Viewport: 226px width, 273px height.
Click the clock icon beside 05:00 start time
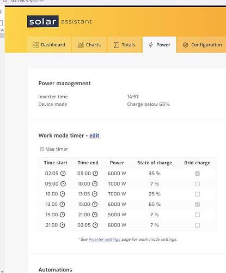(x=63, y=183)
